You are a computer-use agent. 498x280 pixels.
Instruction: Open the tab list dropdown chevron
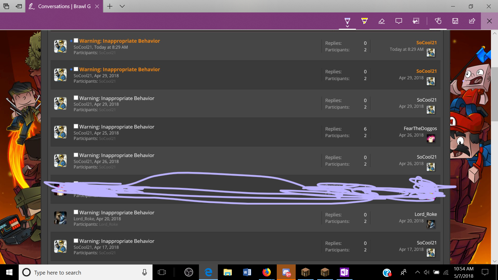point(122,6)
